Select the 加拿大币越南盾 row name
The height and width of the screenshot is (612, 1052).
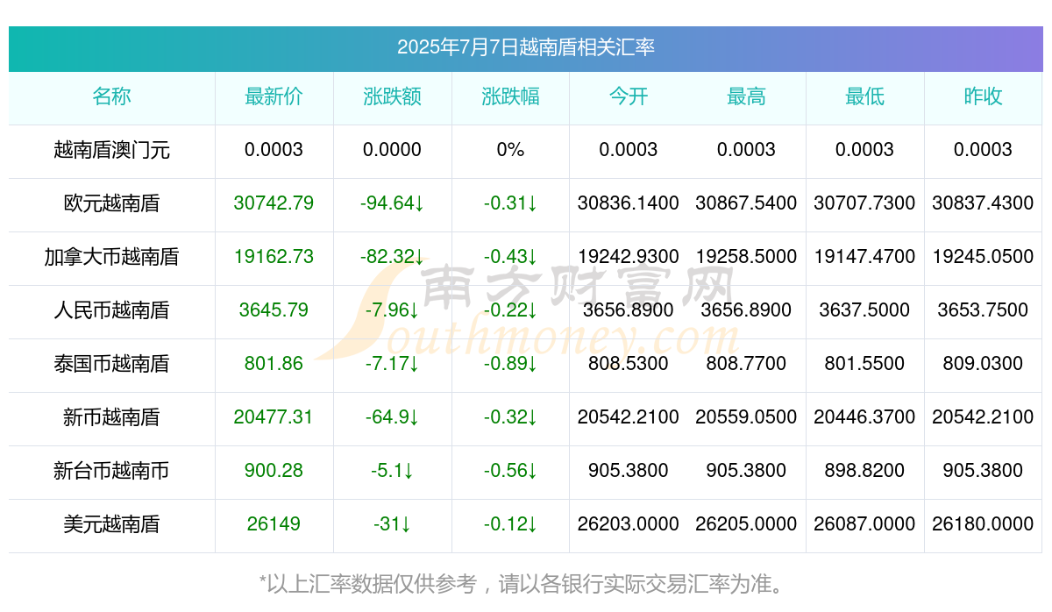111,257
